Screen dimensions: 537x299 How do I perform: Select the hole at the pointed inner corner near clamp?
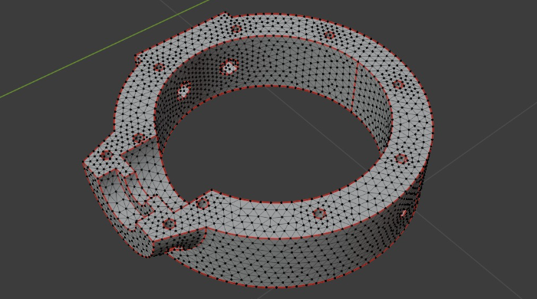pyautogui.click(x=203, y=204)
